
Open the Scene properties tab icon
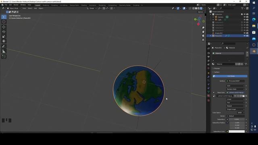pyautogui.click(x=208, y=64)
